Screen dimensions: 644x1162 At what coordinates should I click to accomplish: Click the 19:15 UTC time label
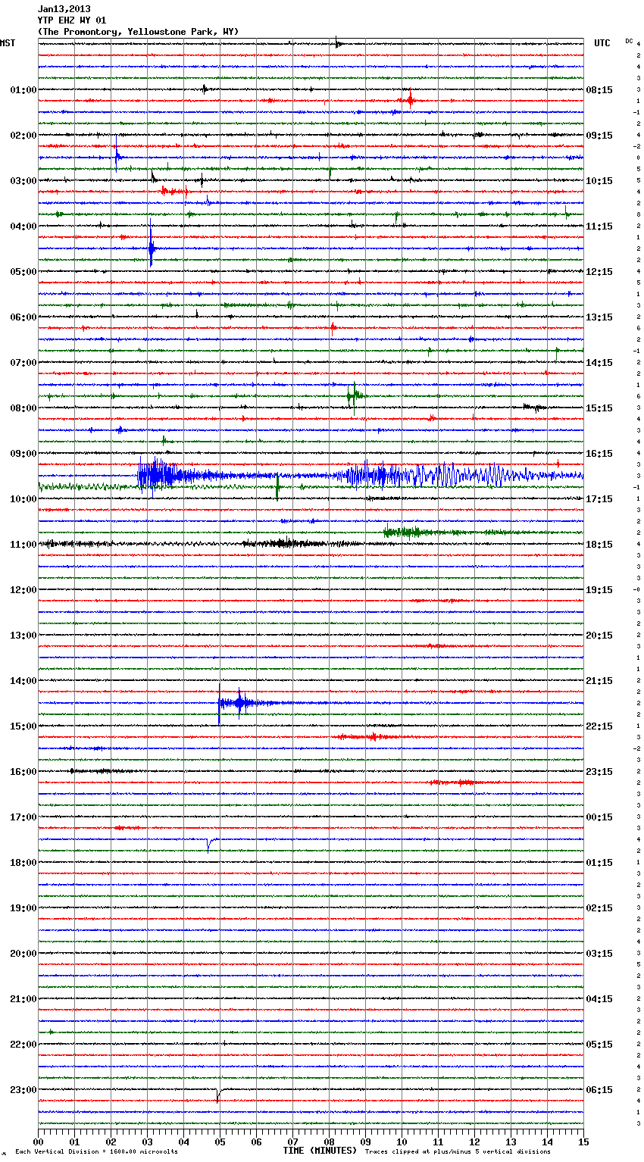coord(599,590)
